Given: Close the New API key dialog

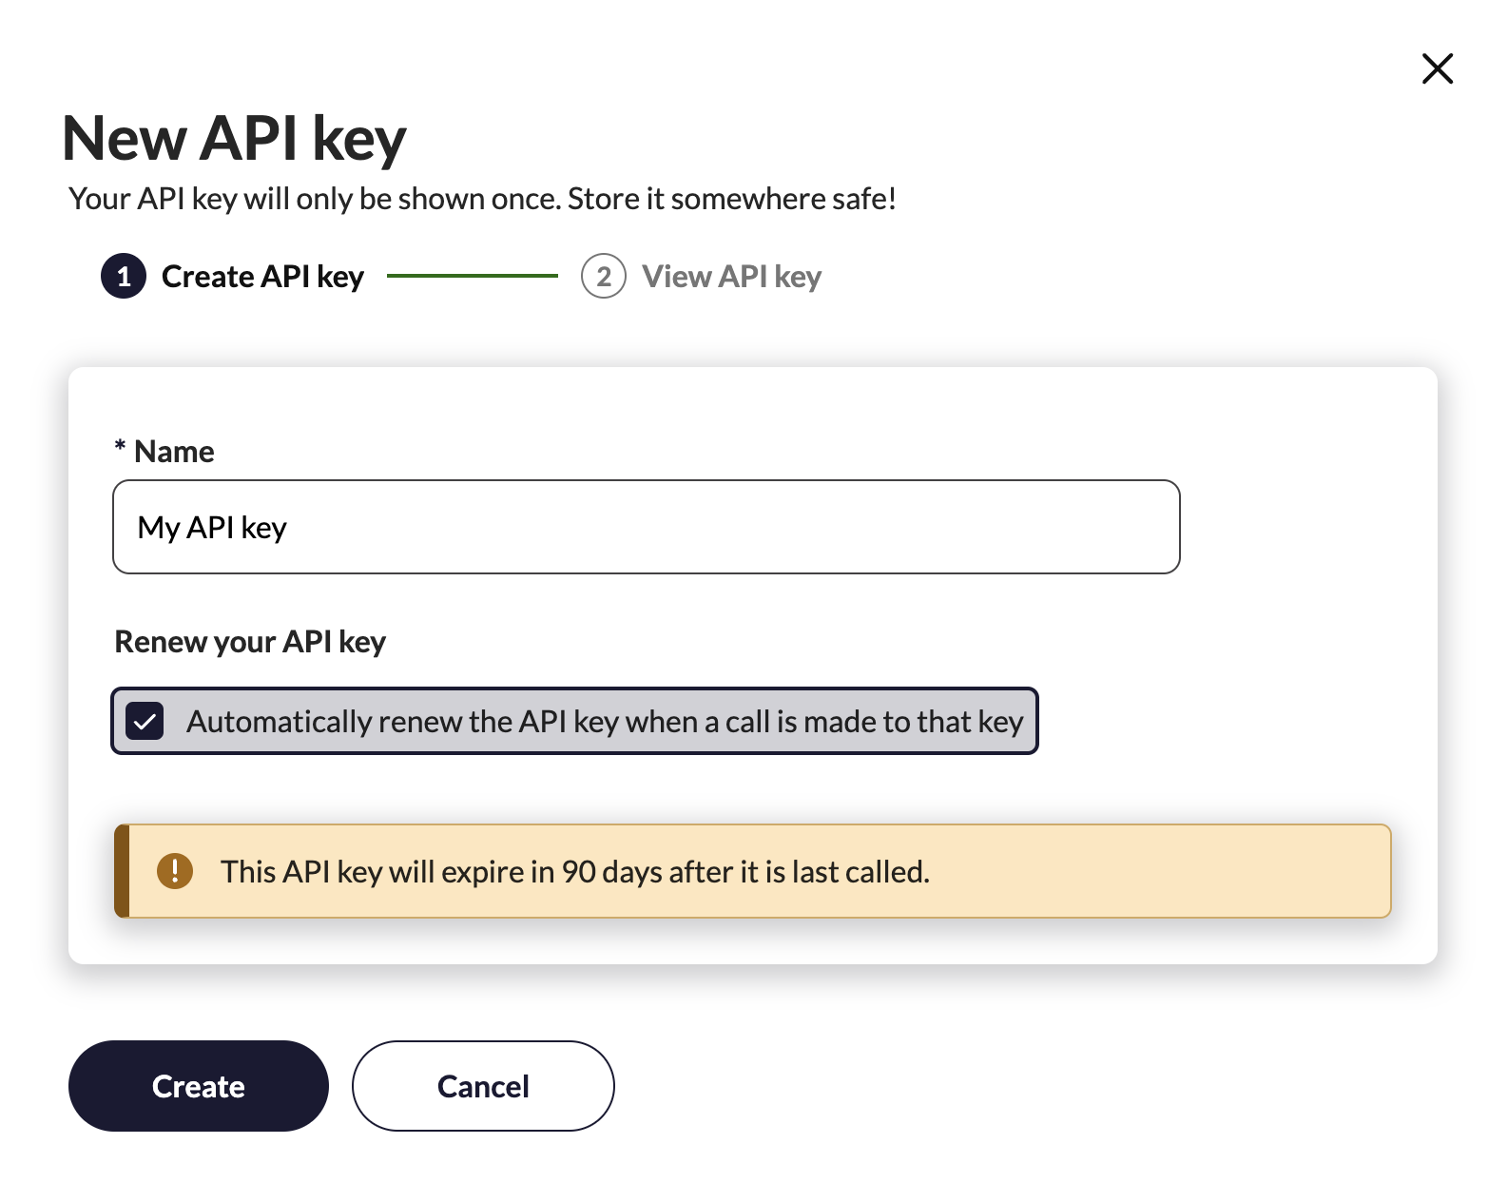Looking at the screenshot, I should point(1437,68).
